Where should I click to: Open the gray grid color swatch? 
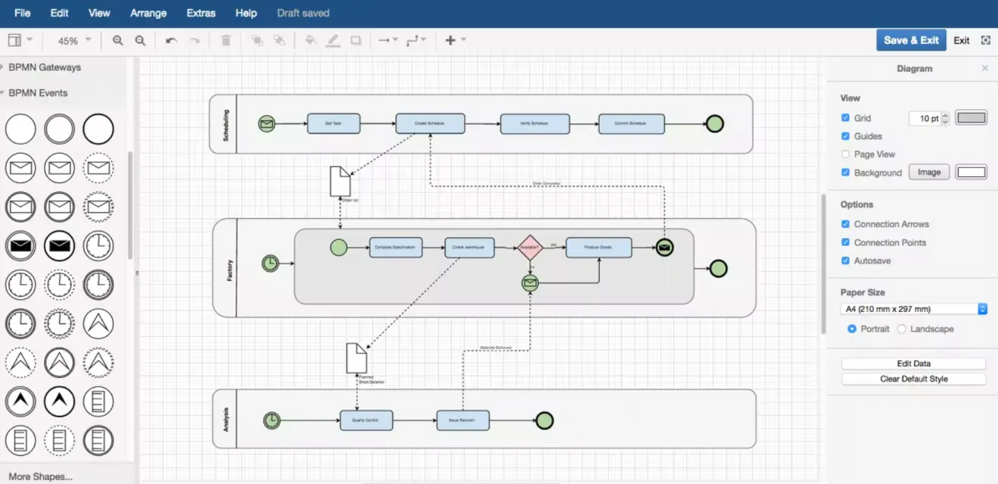(x=971, y=118)
